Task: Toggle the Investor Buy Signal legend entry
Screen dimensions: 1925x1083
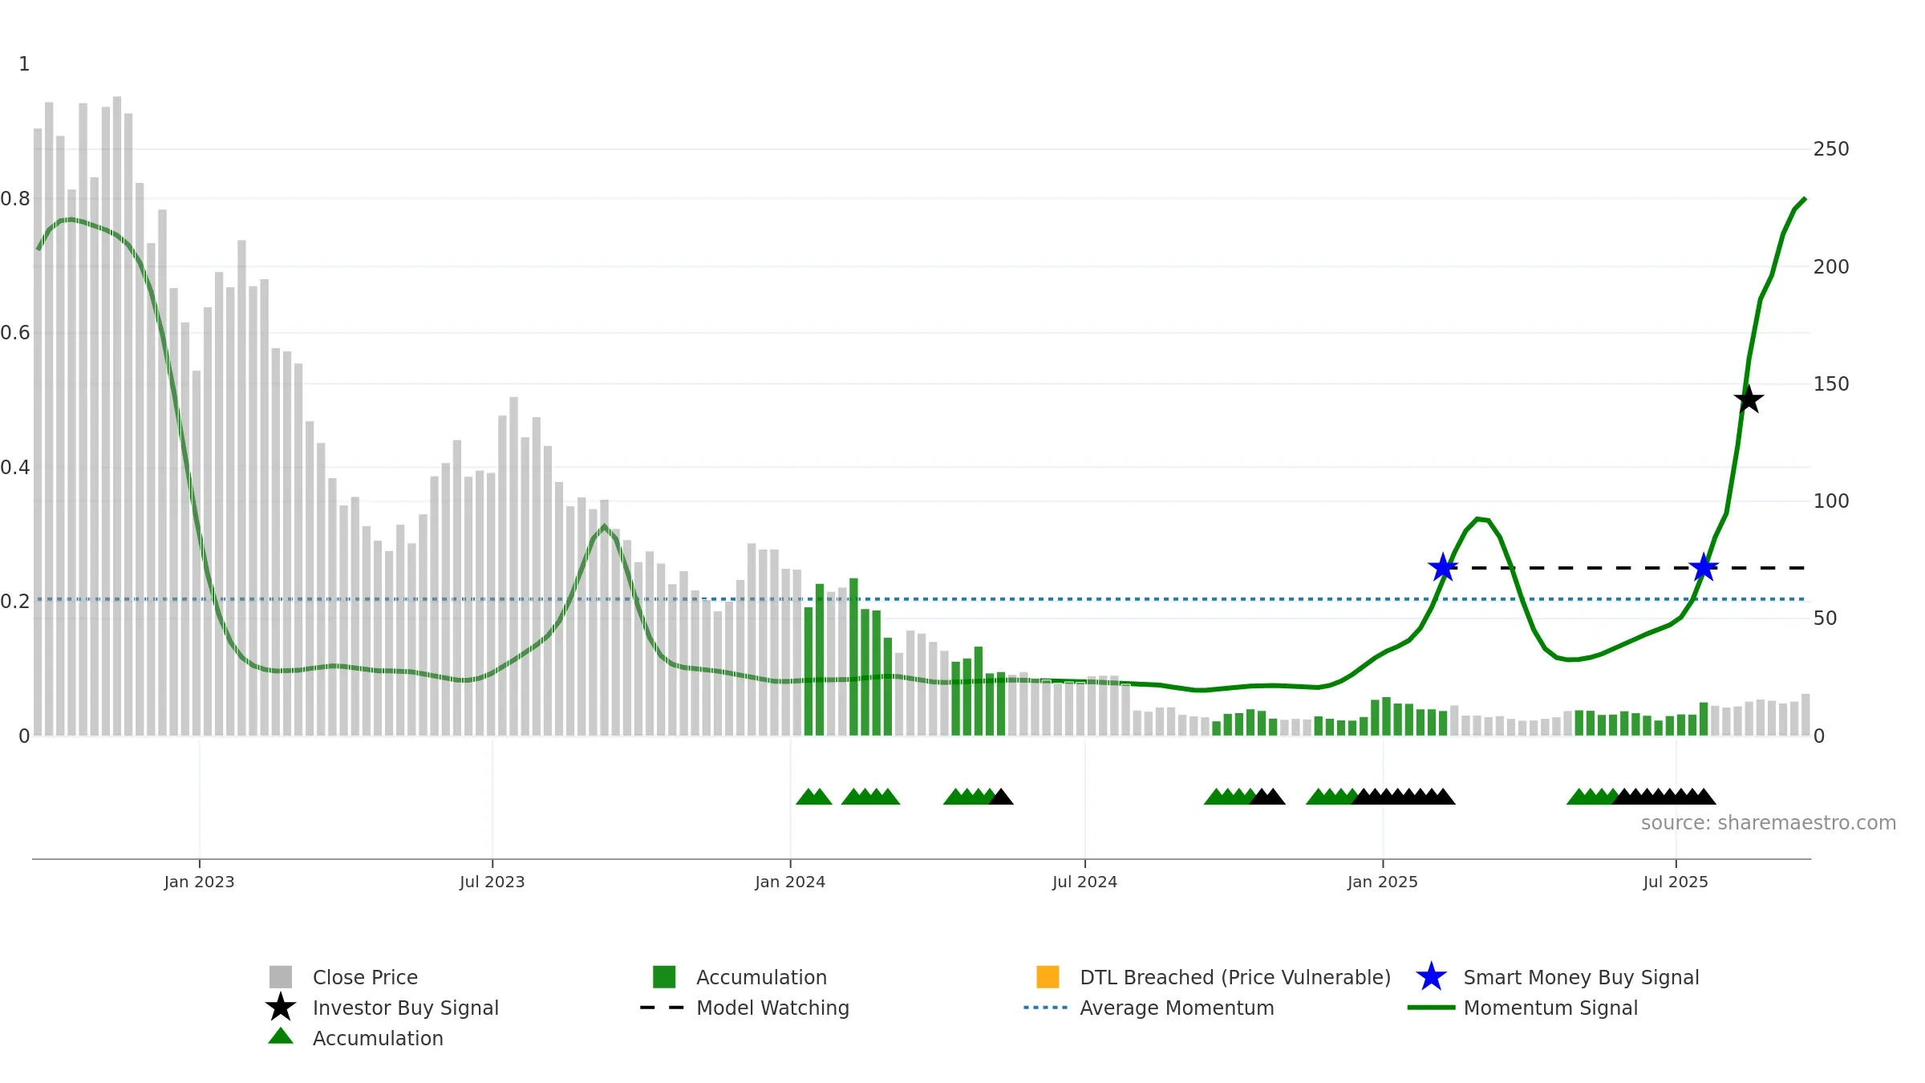Action: click(382, 1008)
